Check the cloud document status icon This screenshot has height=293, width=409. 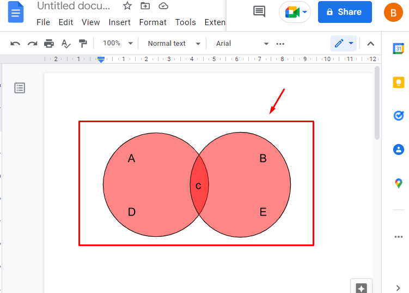click(x=163, y=6)
